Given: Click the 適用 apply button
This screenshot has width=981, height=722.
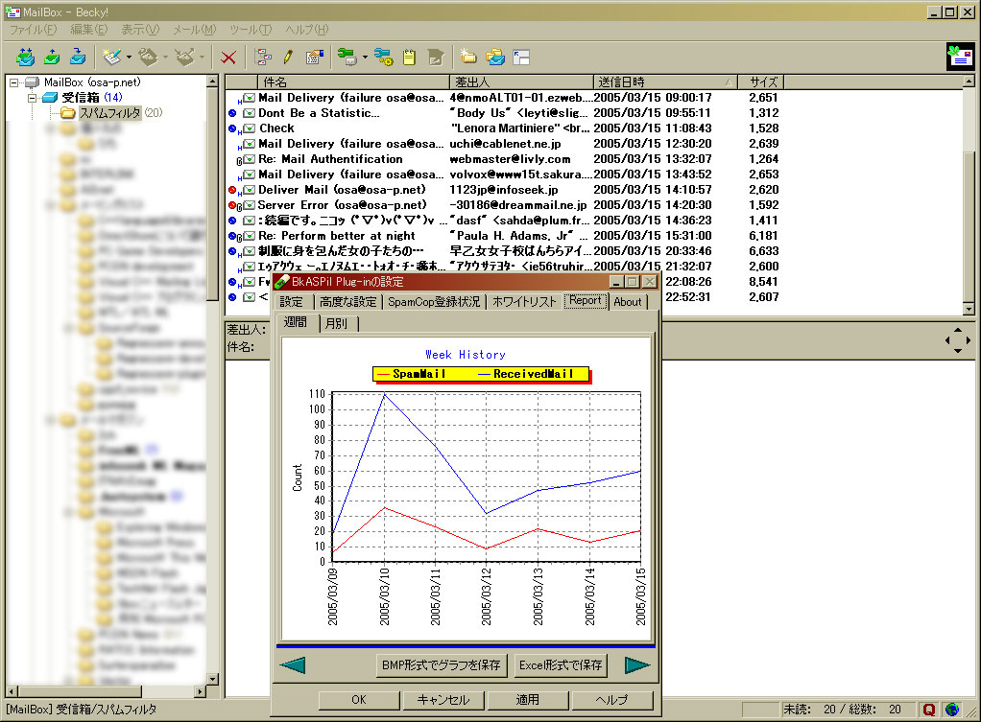Looking at the screenshot, I should click(527, 700).
